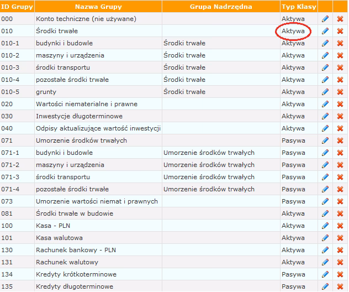
Task: Sort by ID Grupy column header
Action: 16,7
